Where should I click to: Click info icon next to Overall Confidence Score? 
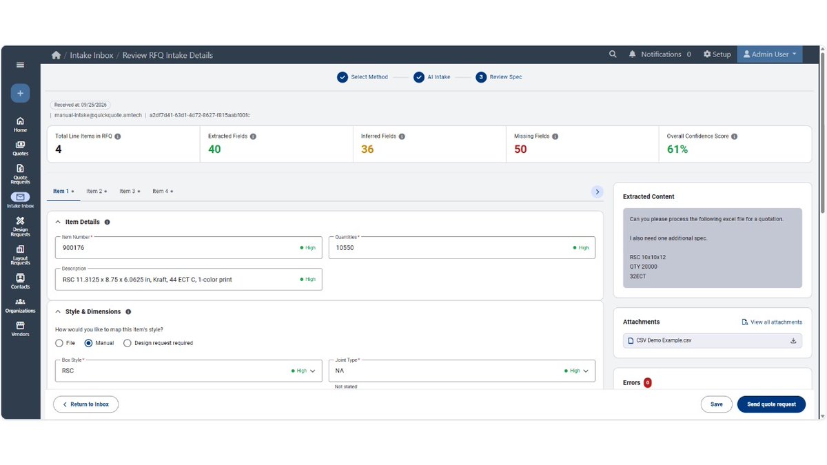pyautogui.click(x=734, y=136)
